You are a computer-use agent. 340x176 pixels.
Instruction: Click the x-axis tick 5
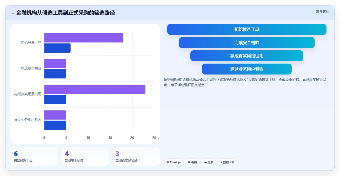(66, 138)
